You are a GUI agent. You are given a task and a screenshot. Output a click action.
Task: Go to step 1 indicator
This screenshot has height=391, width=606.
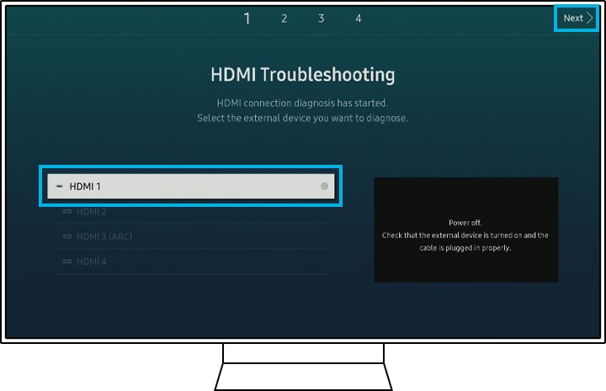tap(247, 18)
